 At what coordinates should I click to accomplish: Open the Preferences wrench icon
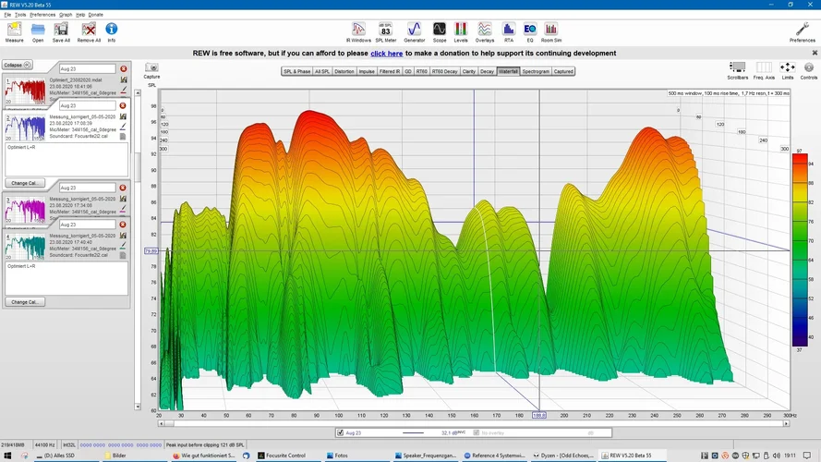pyautogui.click(x=802, y=30)
